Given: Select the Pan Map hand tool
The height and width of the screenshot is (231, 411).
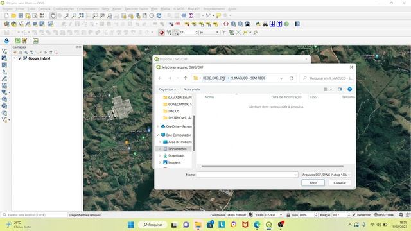Looking at the screenshot, I should [x=53, y=15].
